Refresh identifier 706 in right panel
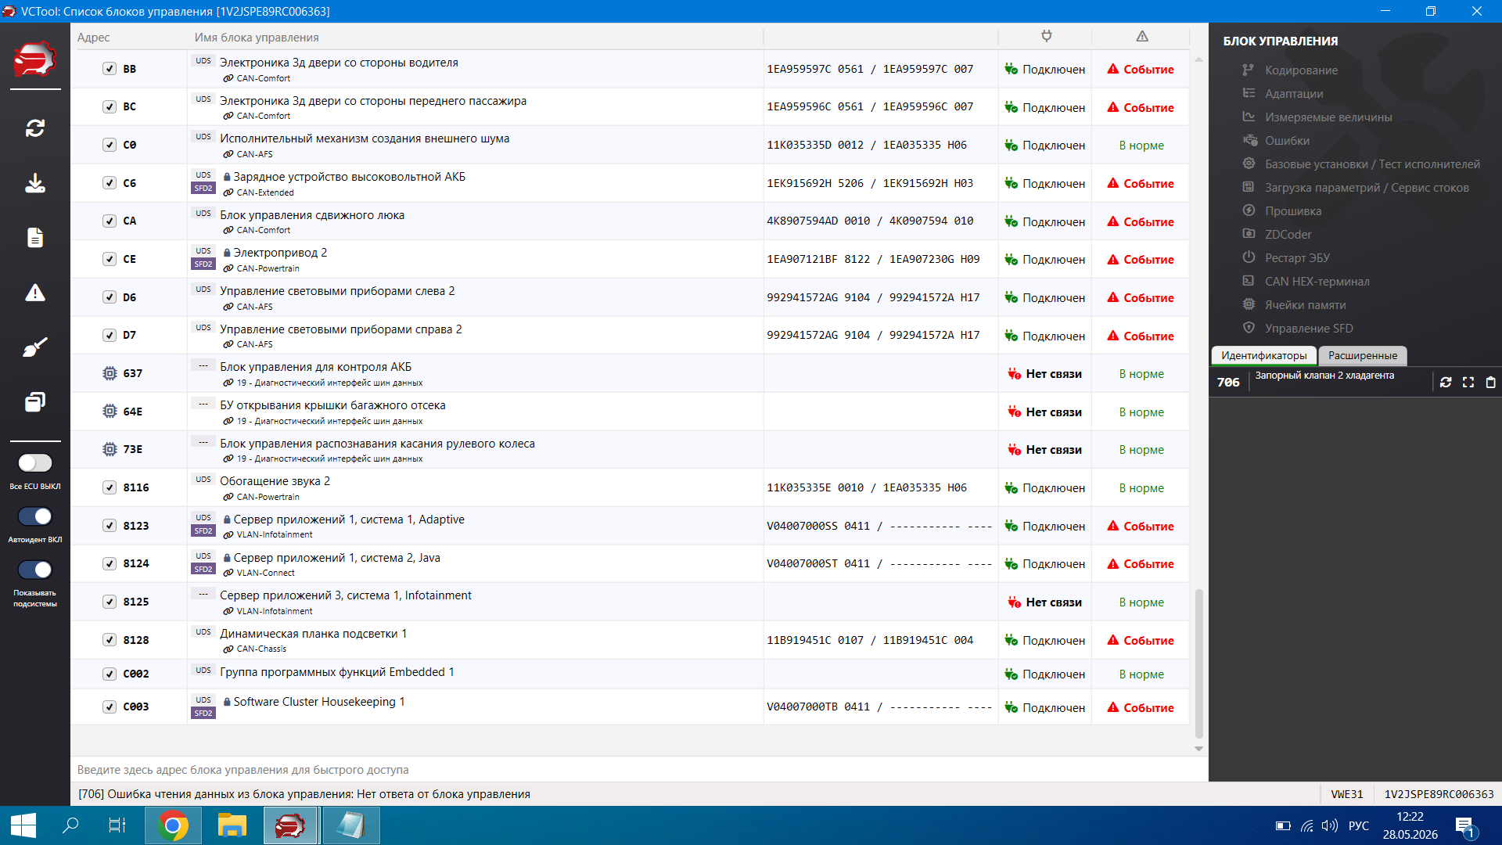The height and width of the screenshot is (845, 1502). tap(1446, 382)
